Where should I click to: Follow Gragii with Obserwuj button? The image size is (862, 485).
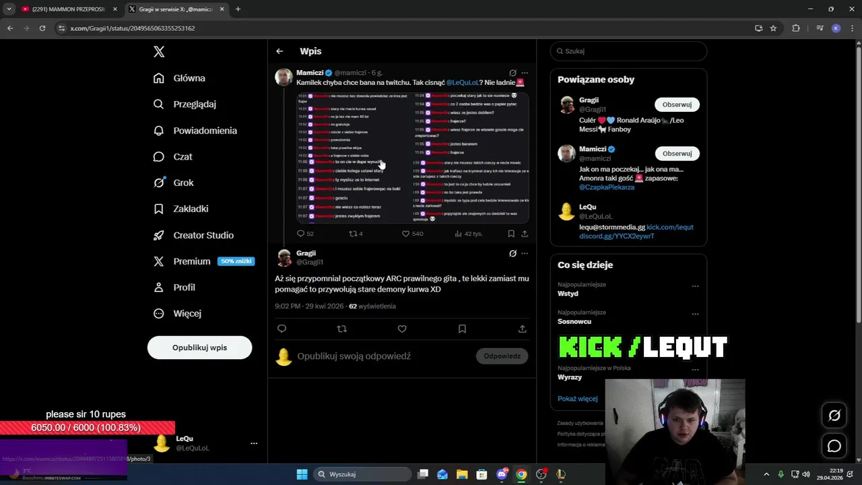pos(677,104)
